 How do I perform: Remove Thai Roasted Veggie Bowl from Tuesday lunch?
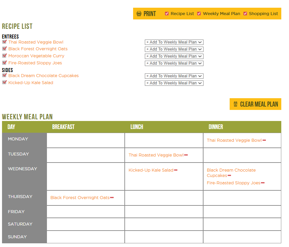click(186, 155)
